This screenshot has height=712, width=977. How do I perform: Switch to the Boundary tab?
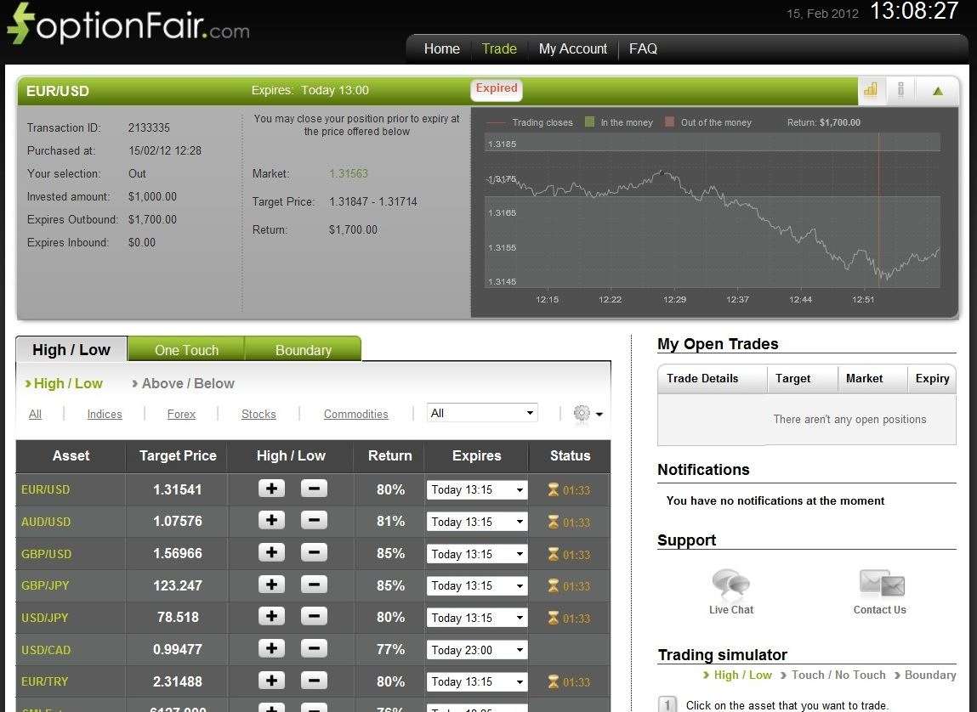303,349
